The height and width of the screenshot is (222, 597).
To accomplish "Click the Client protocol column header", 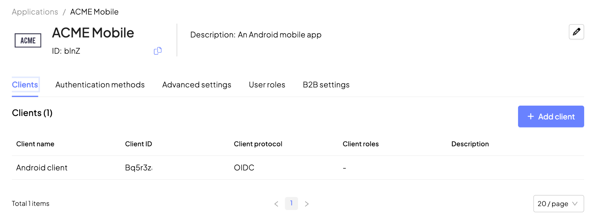I will pos(258,144).
